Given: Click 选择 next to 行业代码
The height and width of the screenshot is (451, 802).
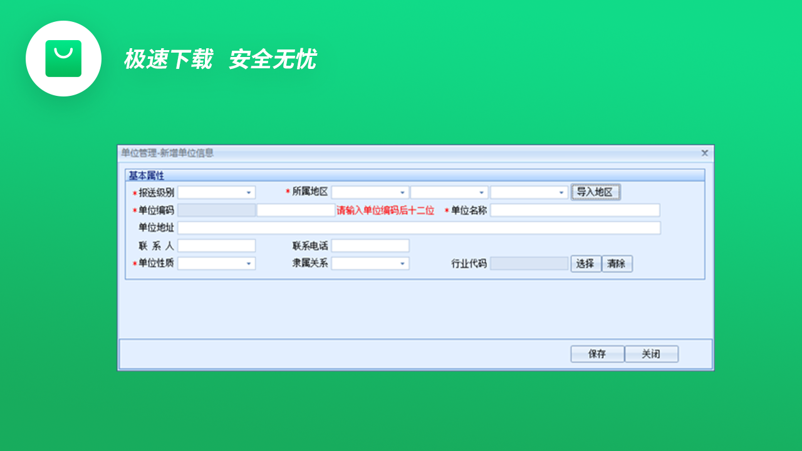Looking at the screenshot, I should point(586,263).
